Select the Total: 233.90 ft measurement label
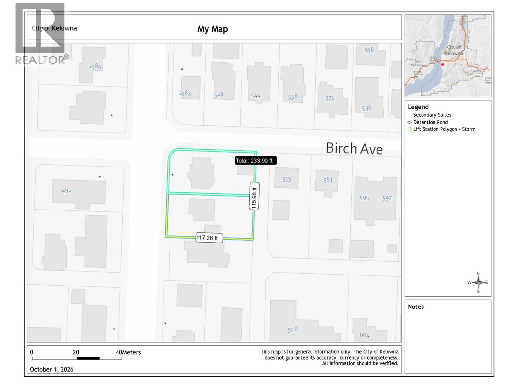The width and height of the screenshot is (518, 388). [256, 161]
